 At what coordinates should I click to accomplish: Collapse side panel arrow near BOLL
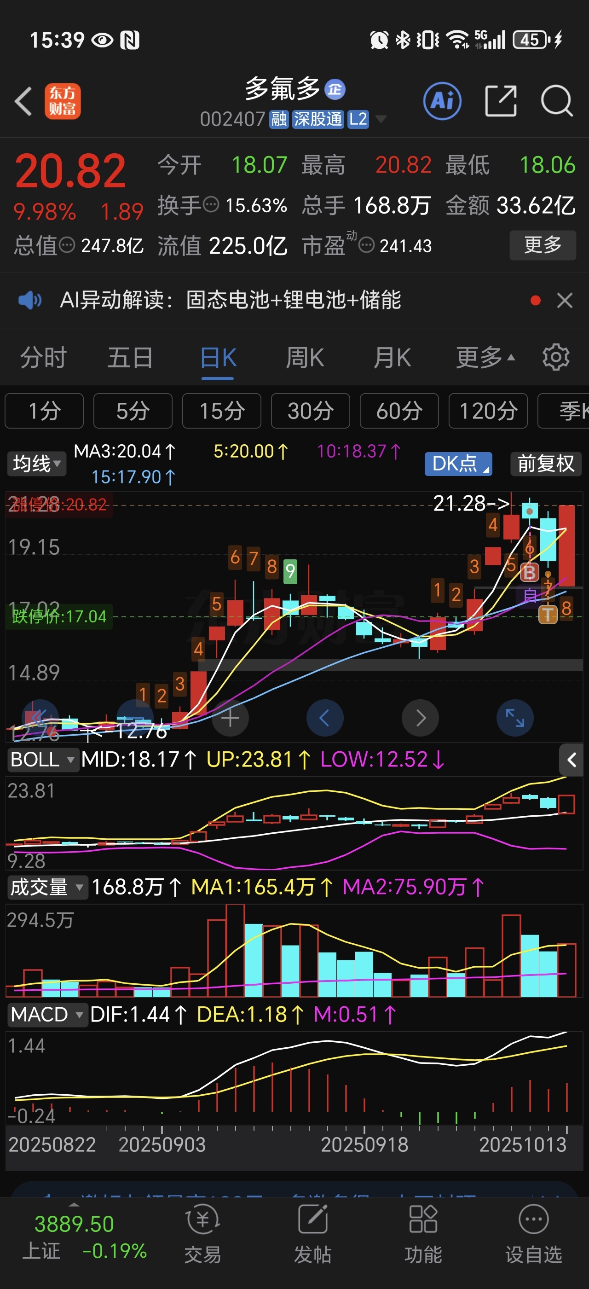point(571,760)
